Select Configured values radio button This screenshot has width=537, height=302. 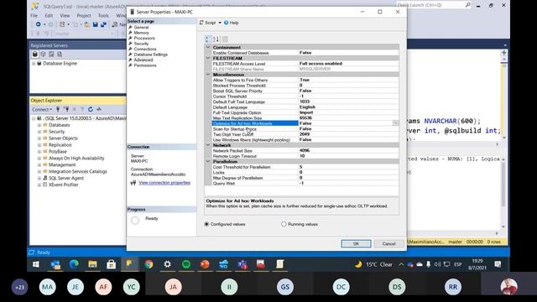coord(206,224)
